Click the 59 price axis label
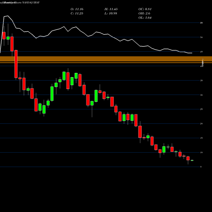The image size is (212, 212). pos(201,23)
